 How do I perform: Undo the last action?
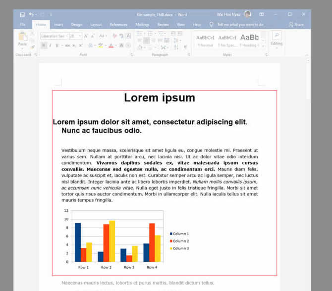click(31, 14)
